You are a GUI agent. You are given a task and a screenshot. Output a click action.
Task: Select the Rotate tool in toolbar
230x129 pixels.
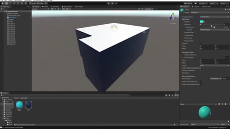10,3
